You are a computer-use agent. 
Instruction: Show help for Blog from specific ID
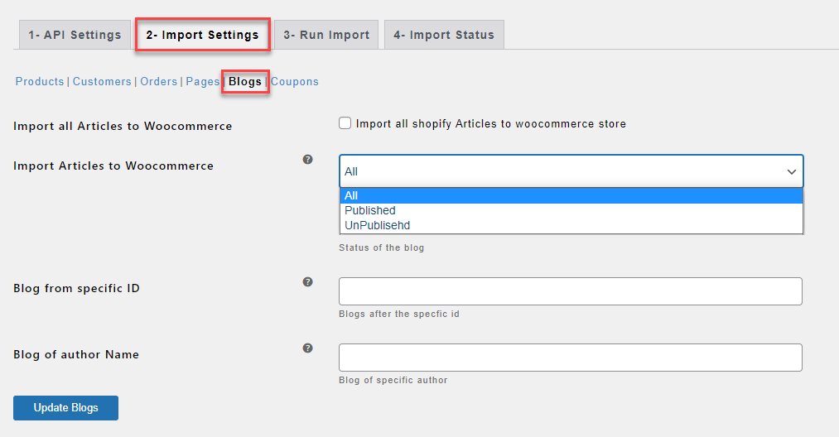307,281
